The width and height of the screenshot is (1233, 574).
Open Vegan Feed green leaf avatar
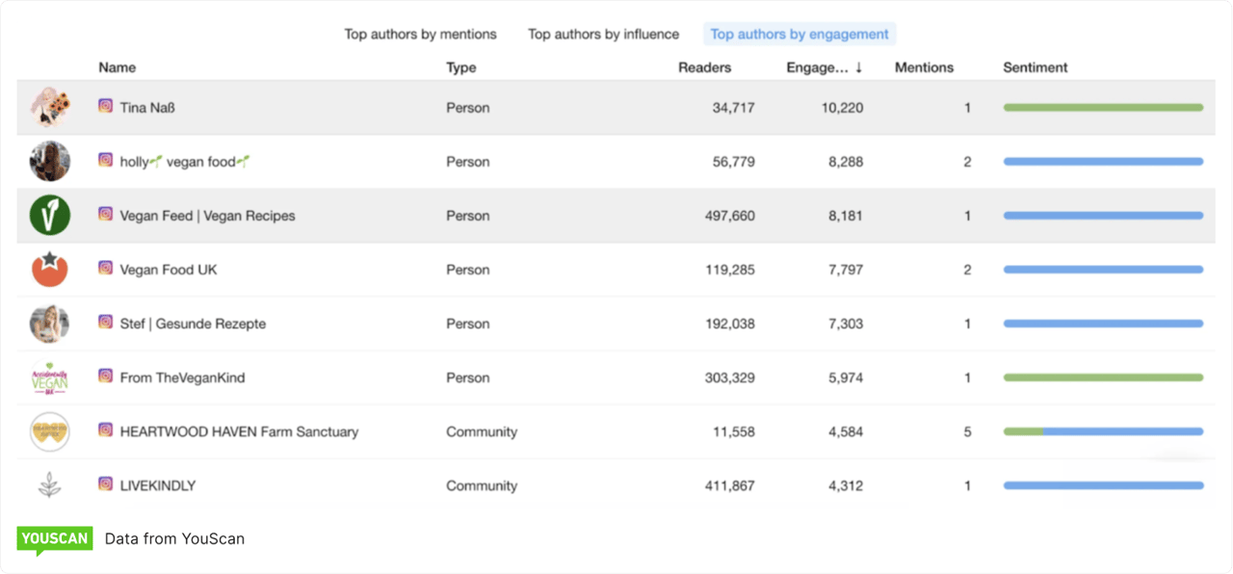point(49,216)
